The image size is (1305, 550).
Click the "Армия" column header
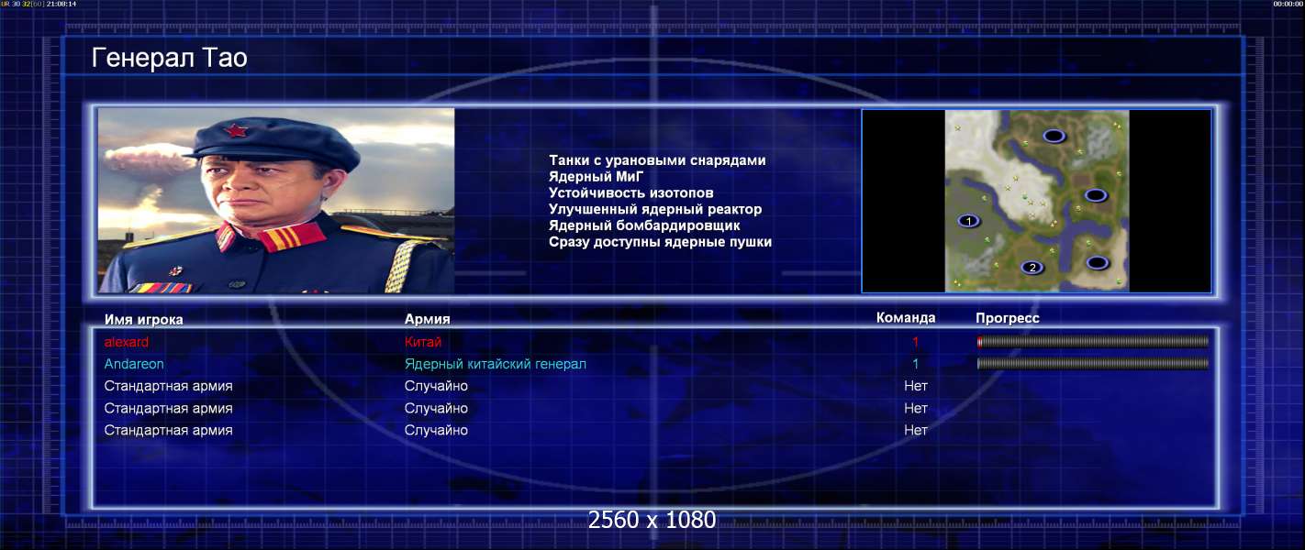pyautogui.click(x=428, y=319)
